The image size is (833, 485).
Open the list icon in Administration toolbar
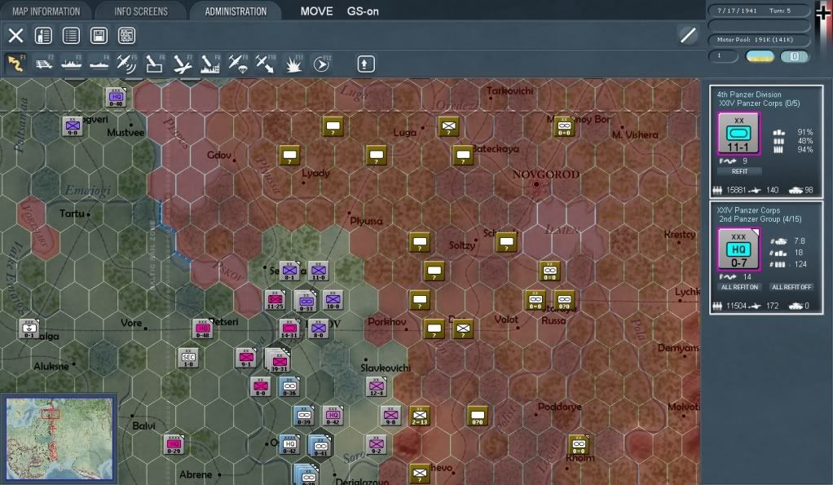coord(71,36)
